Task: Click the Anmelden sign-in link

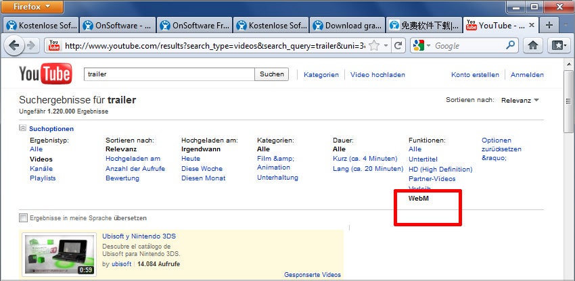Action: coord(527,75)
